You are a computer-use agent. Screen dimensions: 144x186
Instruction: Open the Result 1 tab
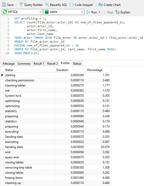coord(39,64)
